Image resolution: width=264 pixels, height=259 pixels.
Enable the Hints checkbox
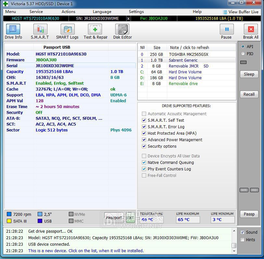pos(242,240)
